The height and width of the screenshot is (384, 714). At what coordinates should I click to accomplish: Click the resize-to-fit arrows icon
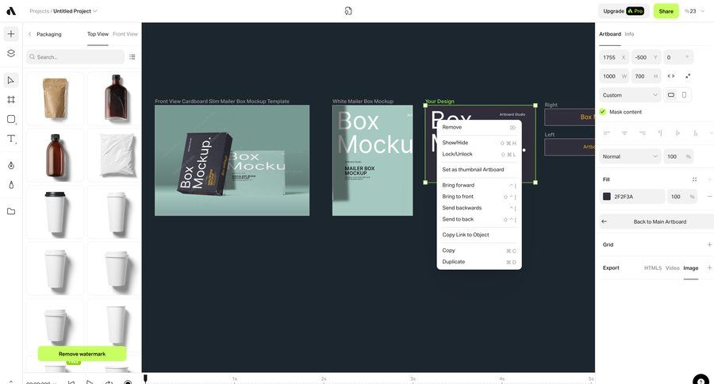coord(688,76)
